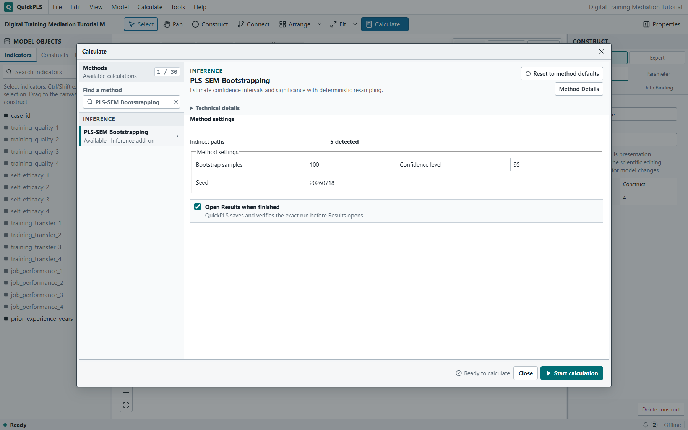This screenshot has width=688, height=430.
Task: Click the Expert tab in Construct panel
Action: tap(657, 58)
